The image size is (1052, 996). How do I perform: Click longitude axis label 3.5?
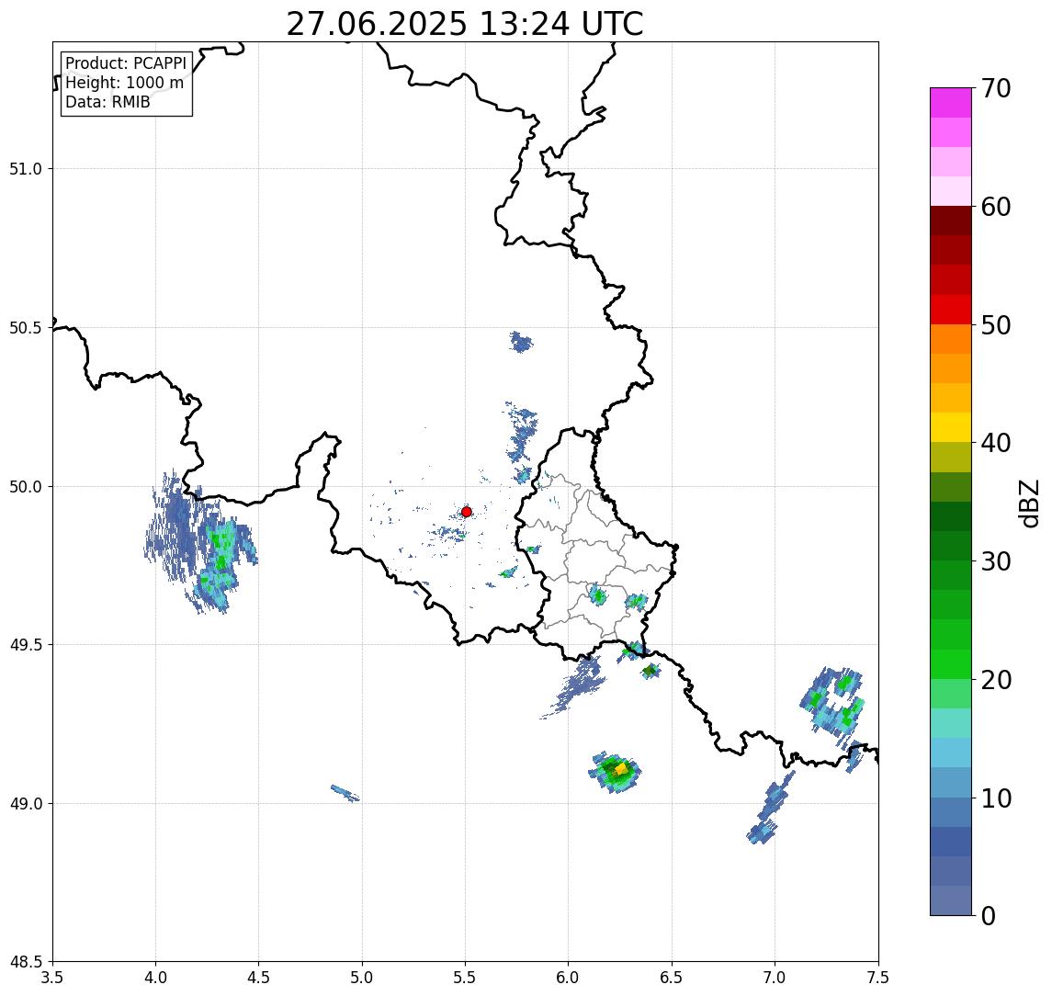(x=52, y=978)
